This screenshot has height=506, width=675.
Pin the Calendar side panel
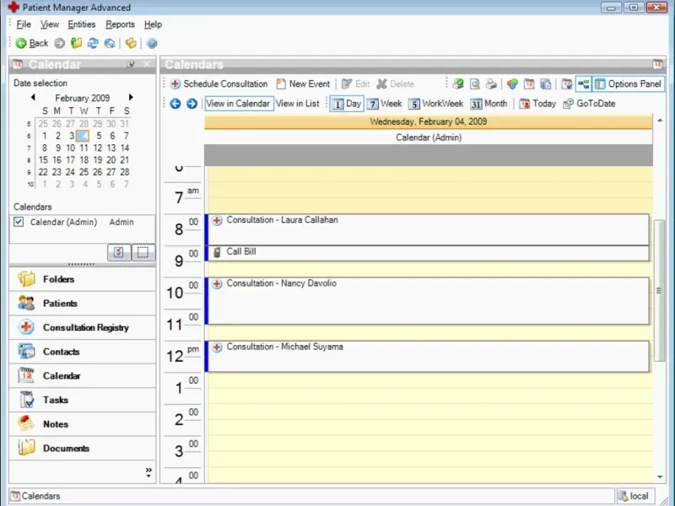131,65
